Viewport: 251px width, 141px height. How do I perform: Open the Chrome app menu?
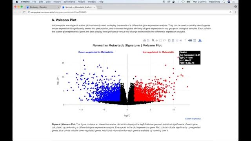pyautogui.click(x=25, y=2)
